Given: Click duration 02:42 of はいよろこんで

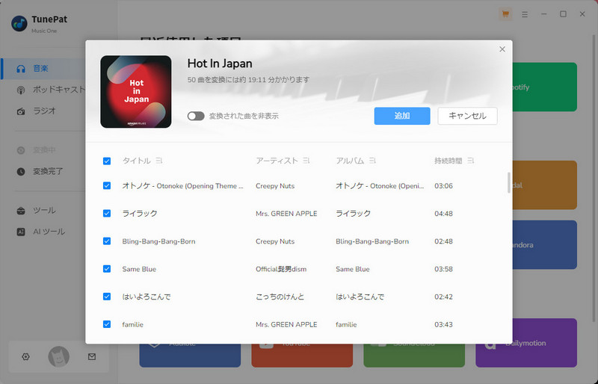Looking at the screenshot, I should [x=443, y=297].
